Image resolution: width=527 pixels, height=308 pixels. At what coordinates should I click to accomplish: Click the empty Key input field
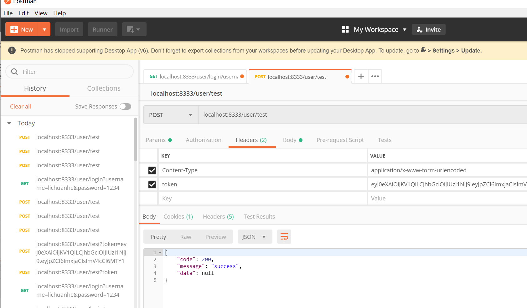263,199
